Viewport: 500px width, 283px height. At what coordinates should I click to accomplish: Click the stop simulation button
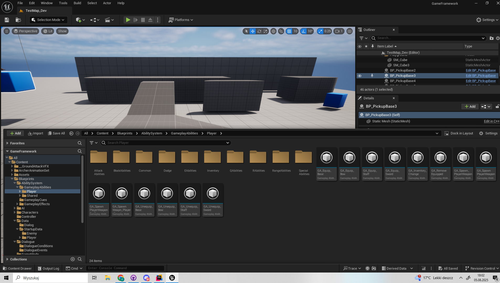tap(143, 20)
